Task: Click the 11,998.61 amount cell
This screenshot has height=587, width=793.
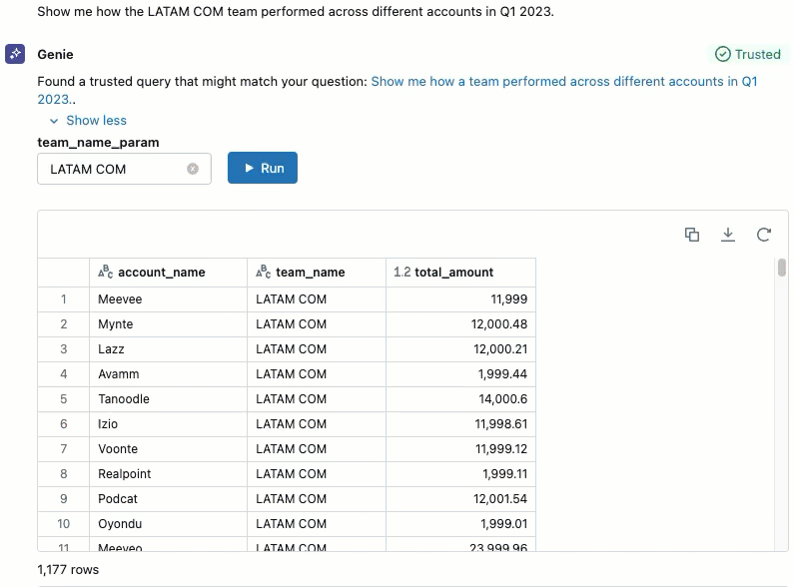Action: pyautogui.click(x=460, y=424)
